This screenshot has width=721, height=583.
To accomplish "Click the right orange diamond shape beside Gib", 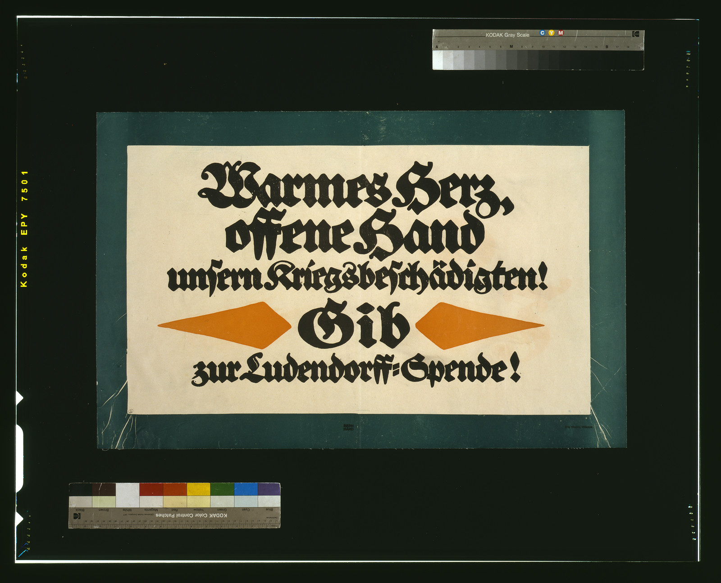I will (x=479, y=325).
